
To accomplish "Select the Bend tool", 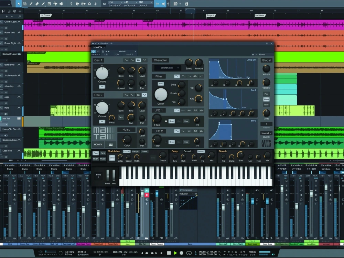I will 55,4.
